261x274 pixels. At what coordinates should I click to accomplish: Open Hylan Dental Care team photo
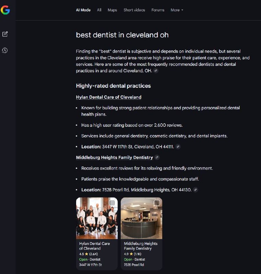97,218
